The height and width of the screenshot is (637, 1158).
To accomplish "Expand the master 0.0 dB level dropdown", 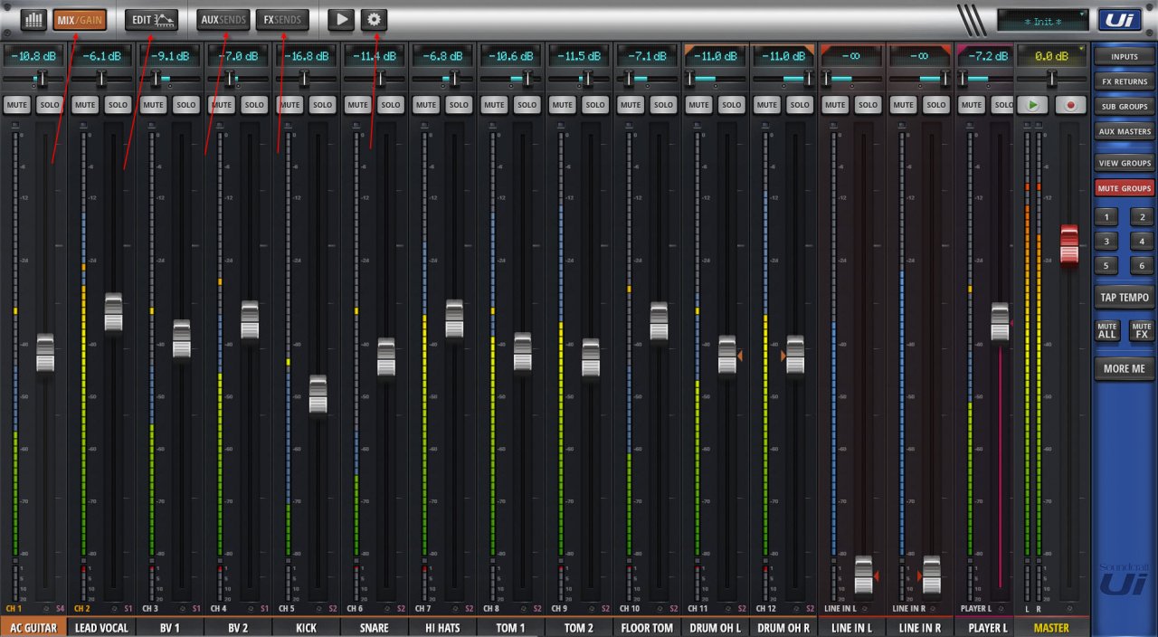I will click(x=1052, y=56).
